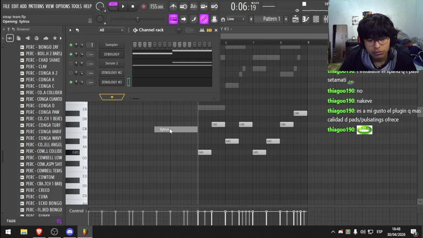Open the VIEW menu
This screenshot has height=238, width=423.
click(50, 6)
